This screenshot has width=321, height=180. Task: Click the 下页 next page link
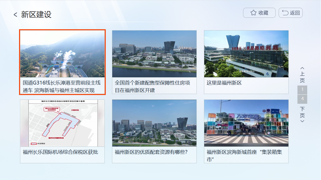(302, 112)
